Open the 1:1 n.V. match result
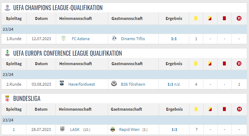This screenshot has height=136, width=249. pos(174,84)
